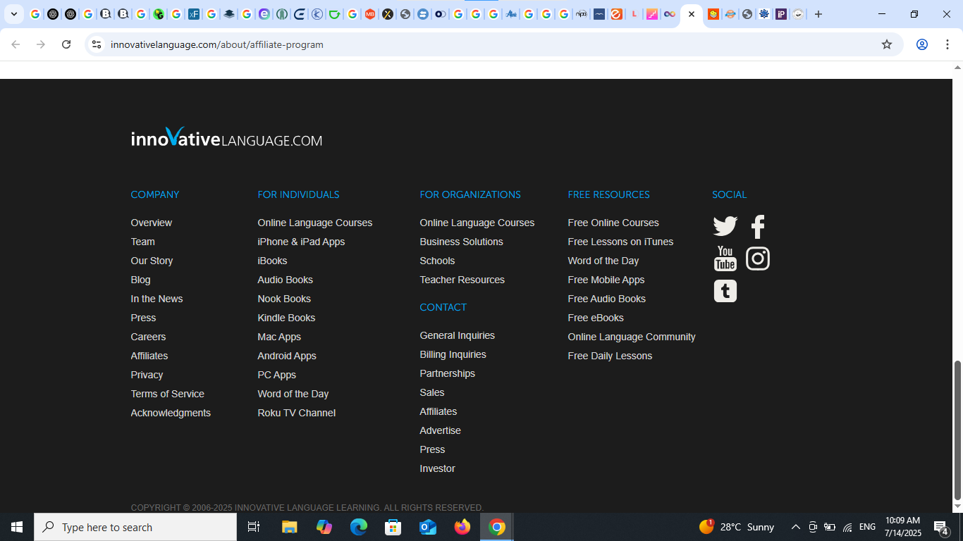Expand the tab search dropdown arrow
Image resolution: width=963 pixels, height=541 pixels.
(x=13, y=14)
